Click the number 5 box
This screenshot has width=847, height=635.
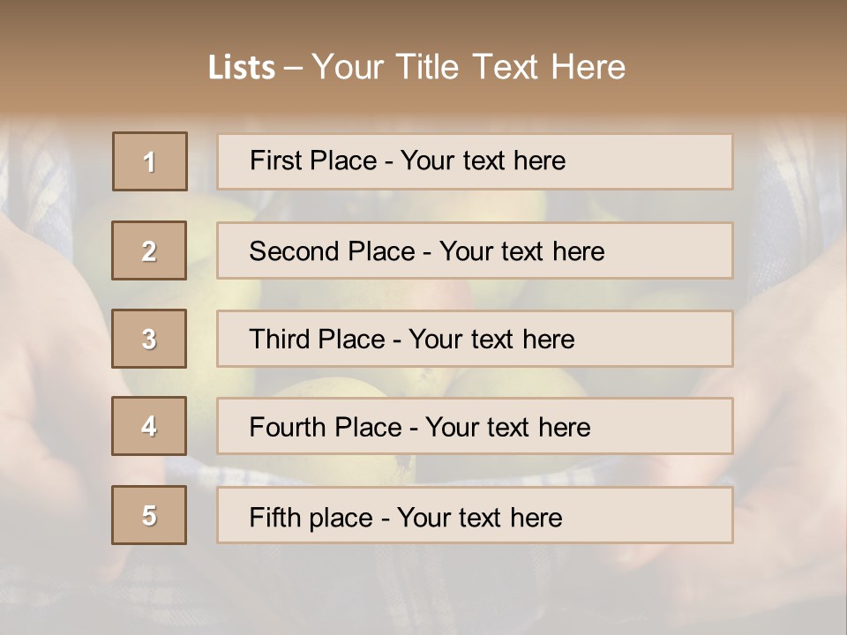tap(149, 515)
